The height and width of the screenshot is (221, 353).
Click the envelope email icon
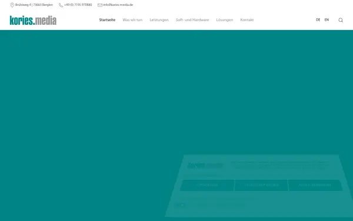[100, 5]
